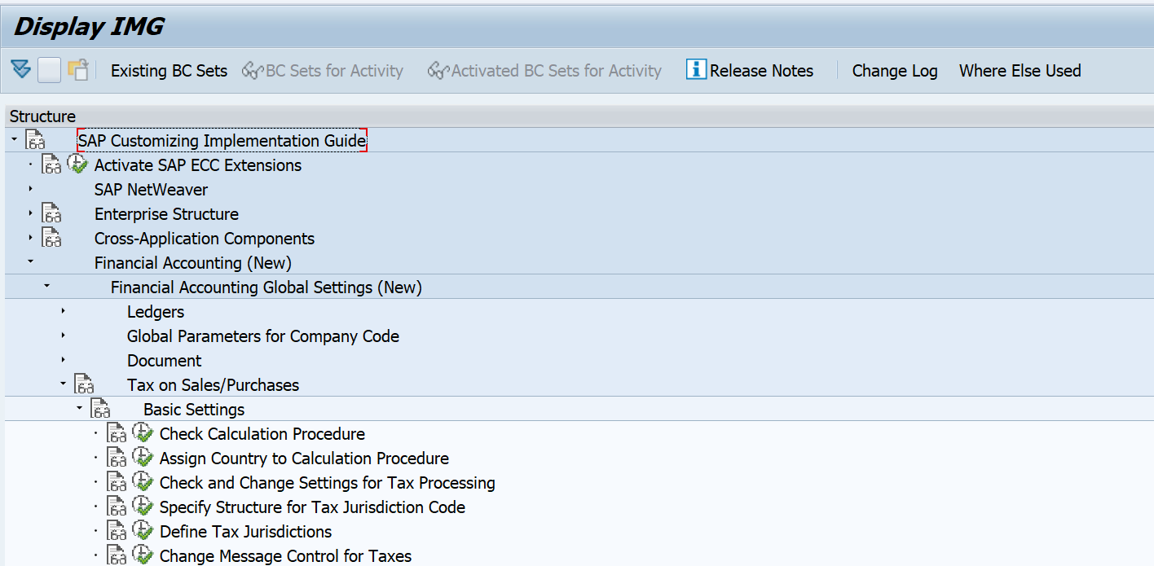Select Change Message Control for Taxes text
The image size is (1154, 566).
(285, 556)
